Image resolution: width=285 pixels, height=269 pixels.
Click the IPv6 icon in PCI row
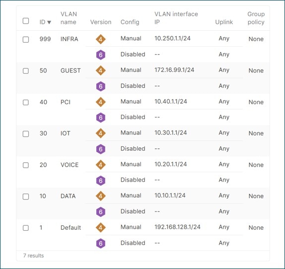(x=101, y=118)
